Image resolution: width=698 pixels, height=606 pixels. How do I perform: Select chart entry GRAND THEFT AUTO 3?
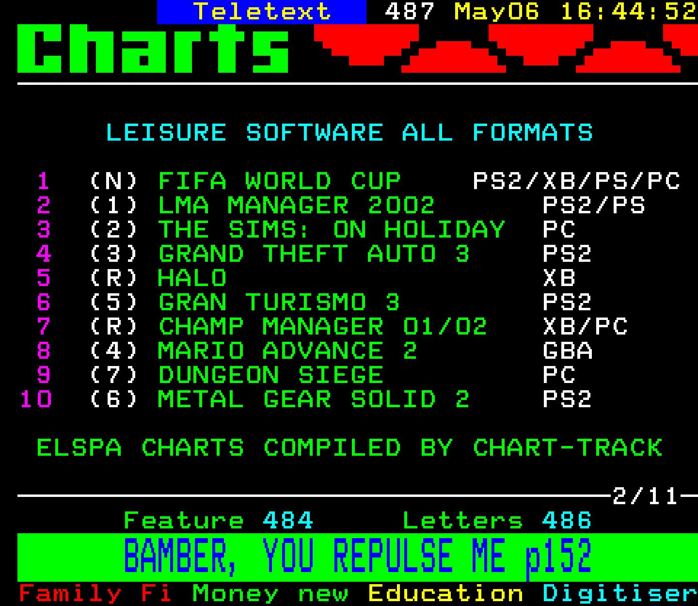(314, 254)
